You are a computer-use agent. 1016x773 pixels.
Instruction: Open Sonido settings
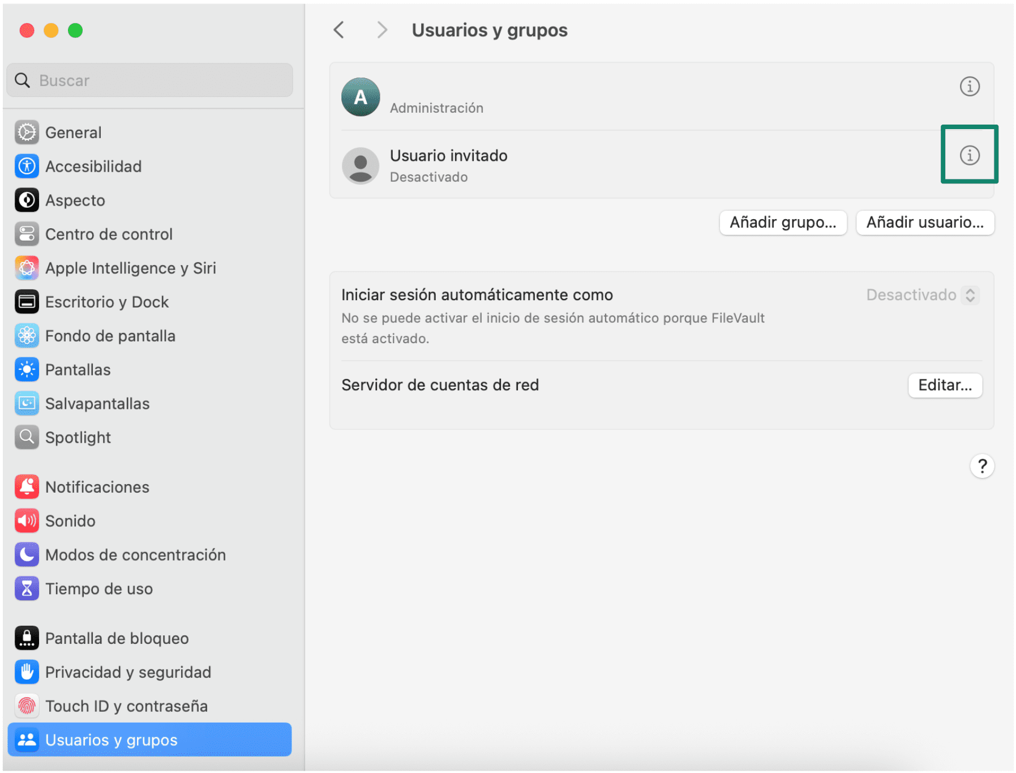(70, 520)
